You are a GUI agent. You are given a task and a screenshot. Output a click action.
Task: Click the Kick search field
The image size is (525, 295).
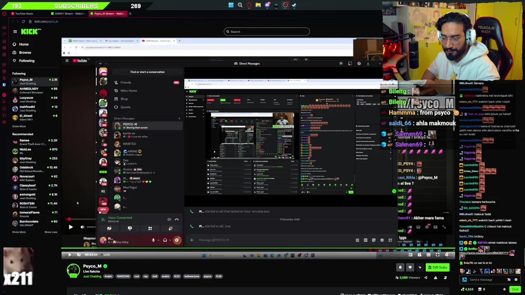coord(267,32)
